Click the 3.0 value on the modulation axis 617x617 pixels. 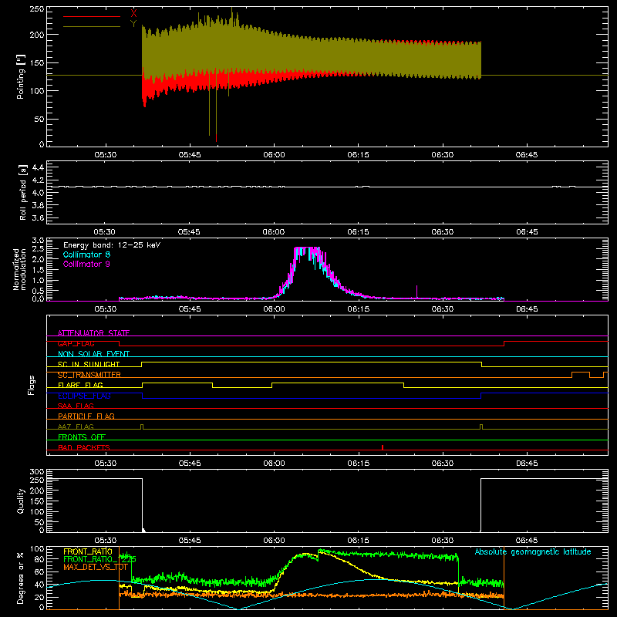[x=38, y=241]
